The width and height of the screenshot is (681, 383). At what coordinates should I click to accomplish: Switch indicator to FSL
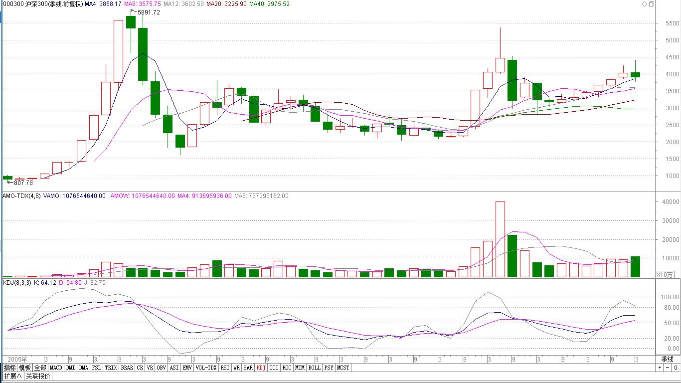[97, 368]
